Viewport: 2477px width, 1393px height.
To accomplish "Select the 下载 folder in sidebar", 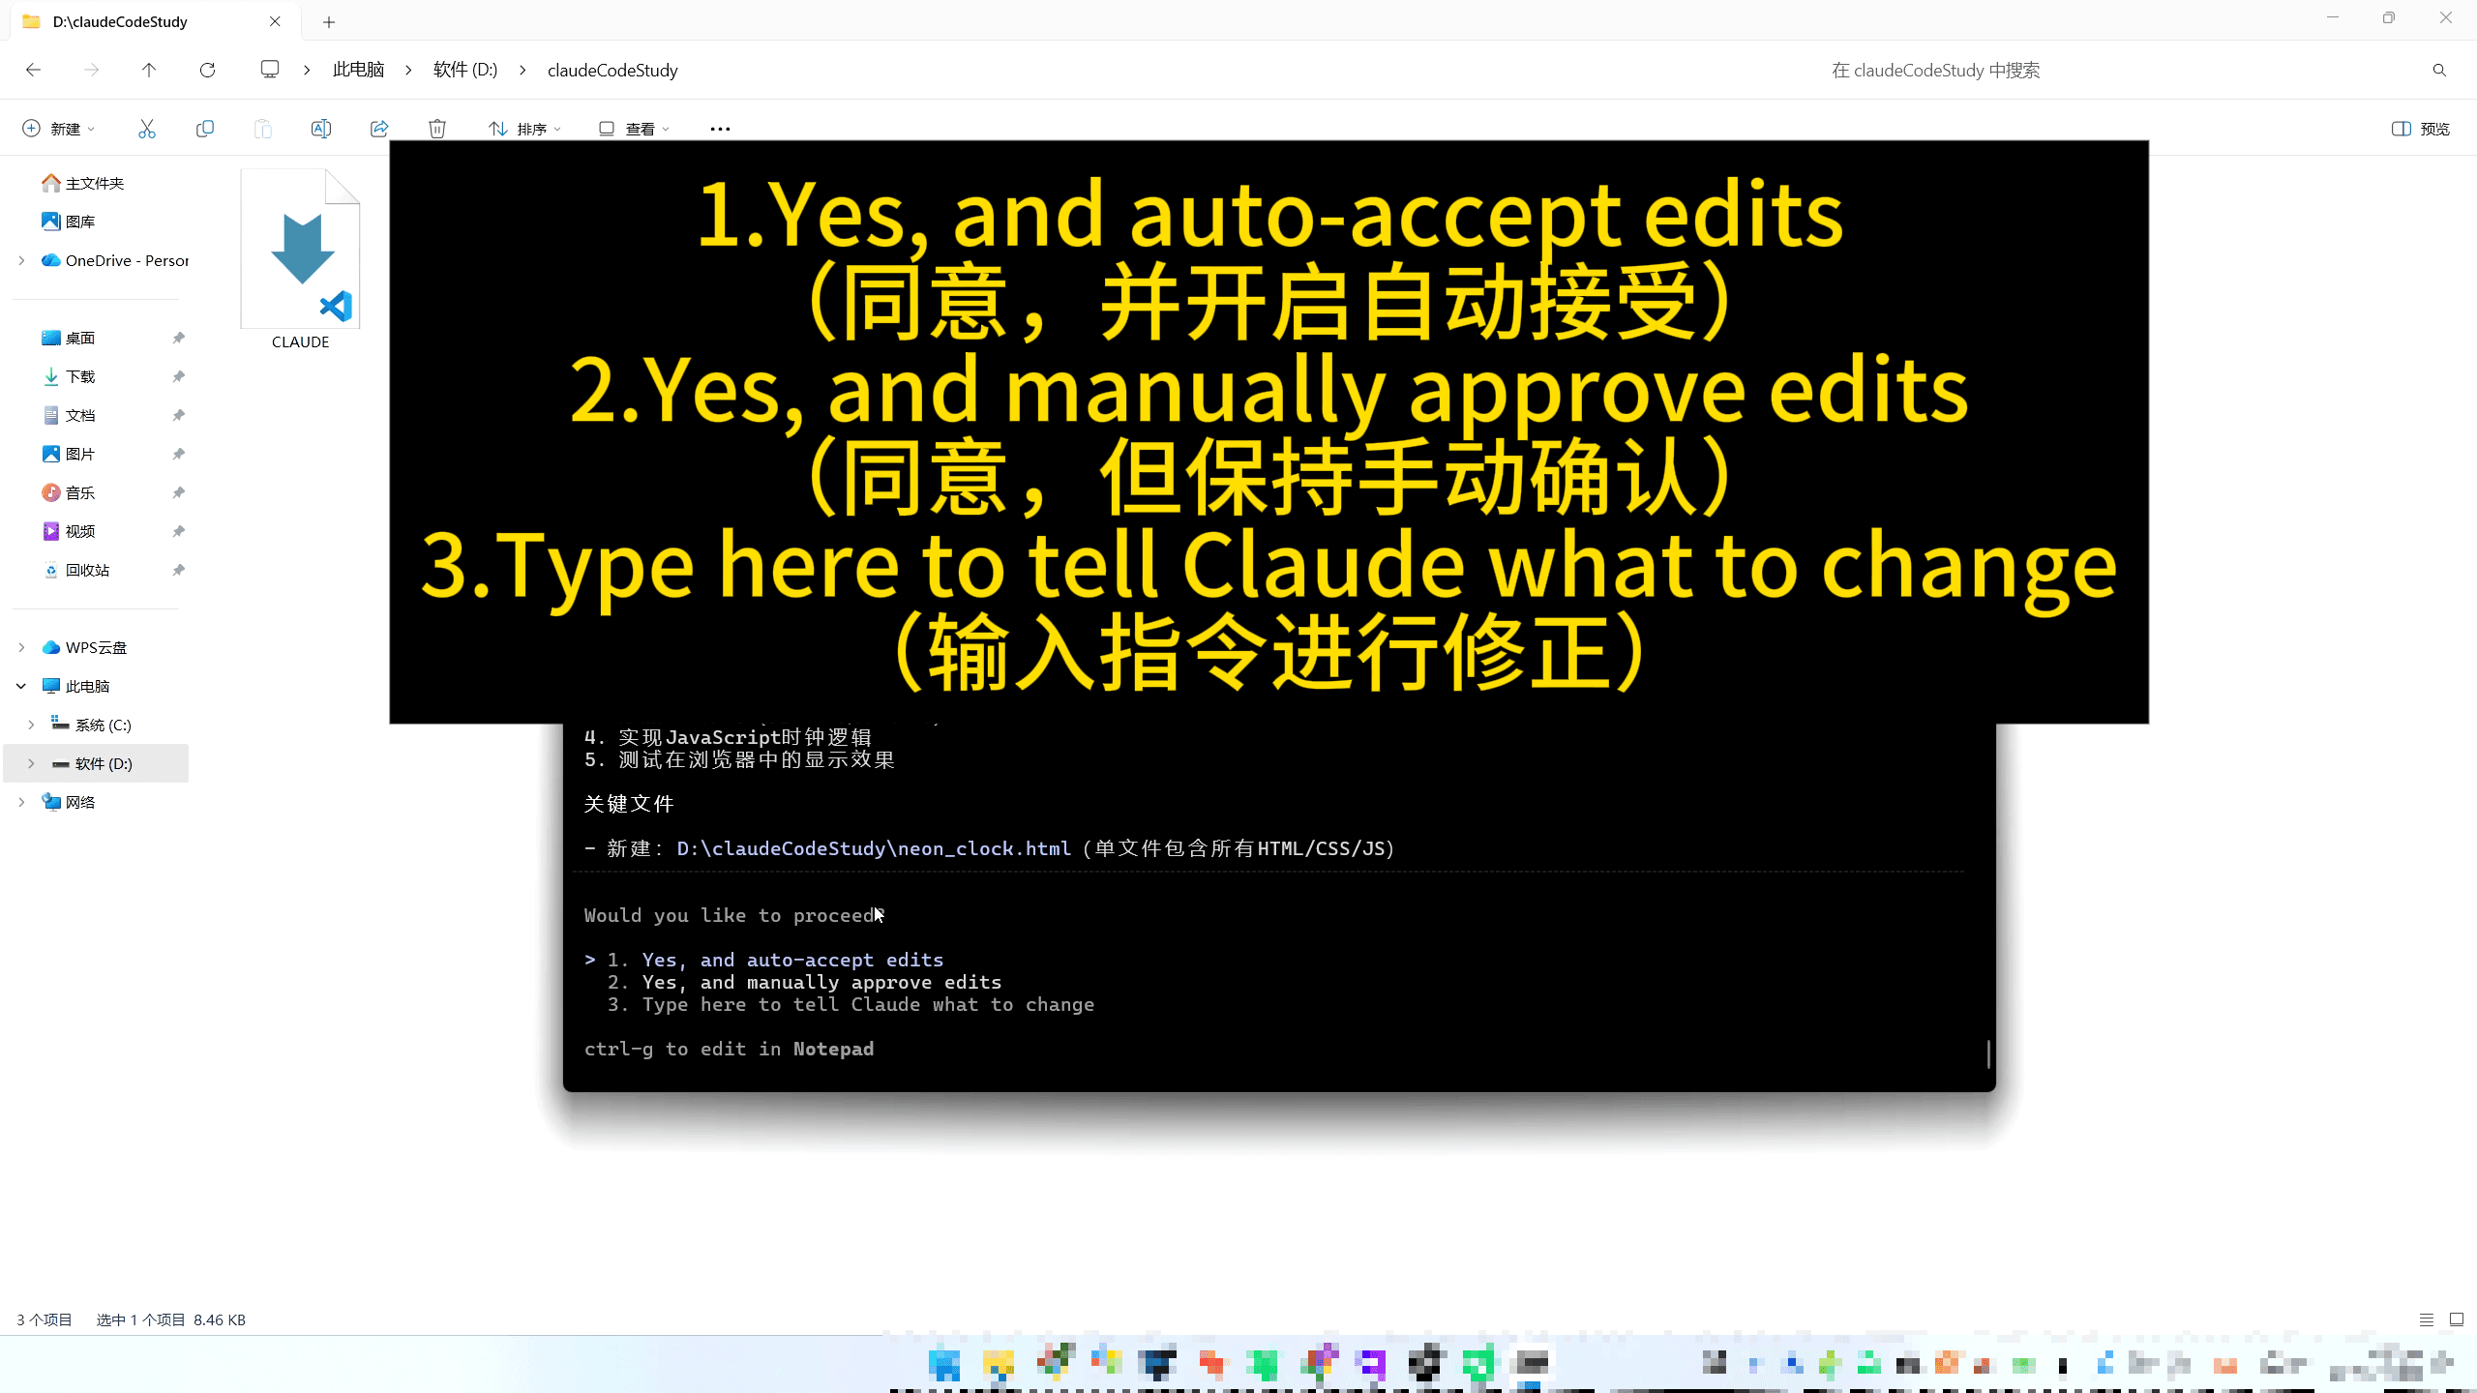I will pos(80,376).
